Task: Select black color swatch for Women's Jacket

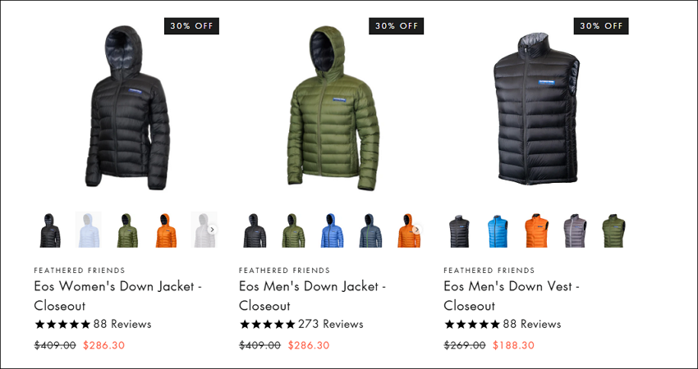Action: (x=50, y=230)
